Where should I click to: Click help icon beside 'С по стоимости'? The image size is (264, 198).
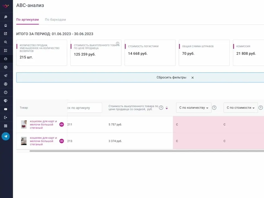tap(261, 108)
